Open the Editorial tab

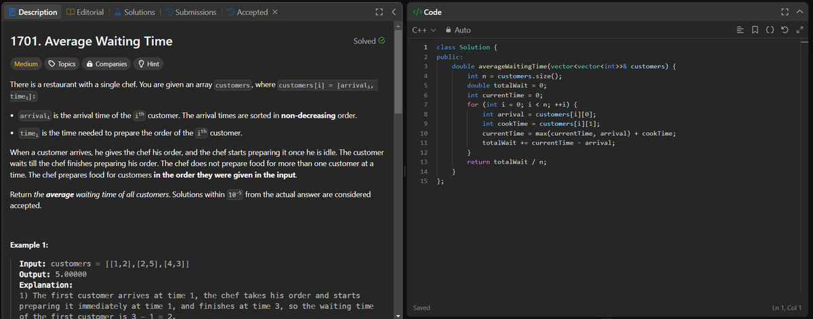point(85,12)
